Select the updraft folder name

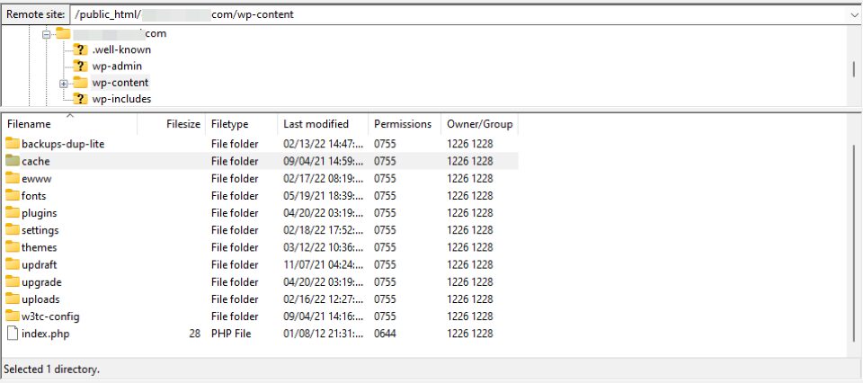pos(39,264)
